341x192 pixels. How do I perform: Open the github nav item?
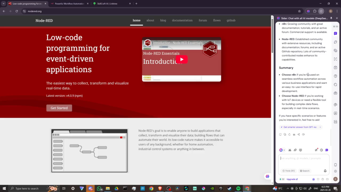(231, 20)
